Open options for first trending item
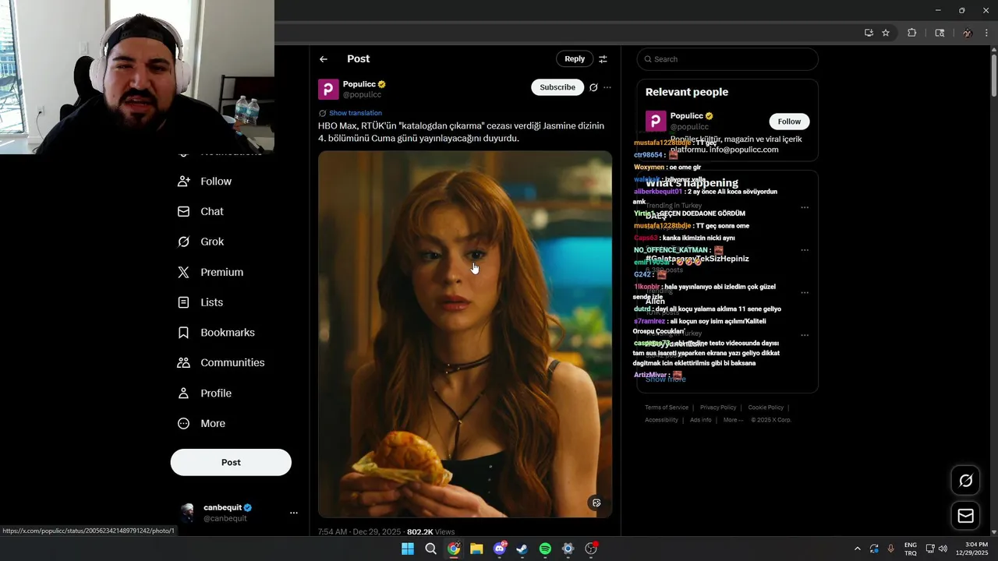 tap(805, 208)
